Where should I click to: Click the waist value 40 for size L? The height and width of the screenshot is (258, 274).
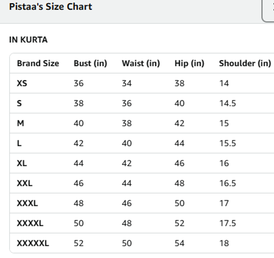(127, 143)
